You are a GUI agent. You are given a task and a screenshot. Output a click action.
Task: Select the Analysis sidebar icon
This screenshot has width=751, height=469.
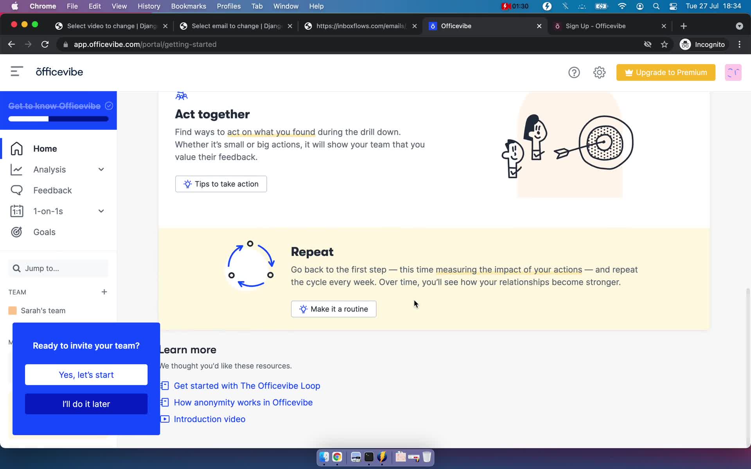point(16,169)
